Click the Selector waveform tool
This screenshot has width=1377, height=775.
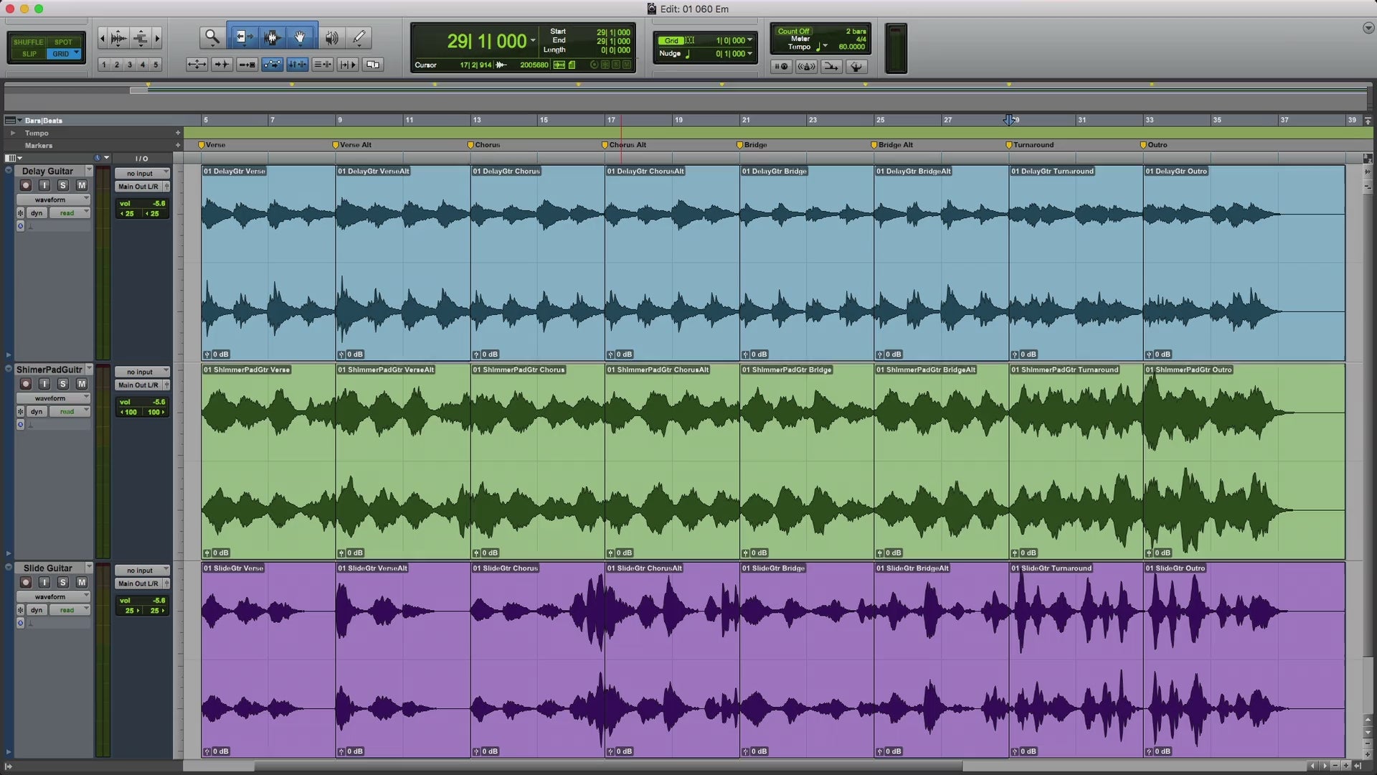[x=272, y=37]
